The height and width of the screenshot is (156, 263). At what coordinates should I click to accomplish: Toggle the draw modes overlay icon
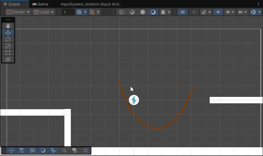43,150
